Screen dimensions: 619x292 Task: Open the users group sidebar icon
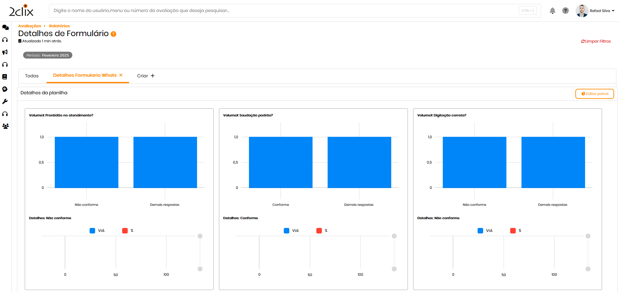tap(5, 126)
